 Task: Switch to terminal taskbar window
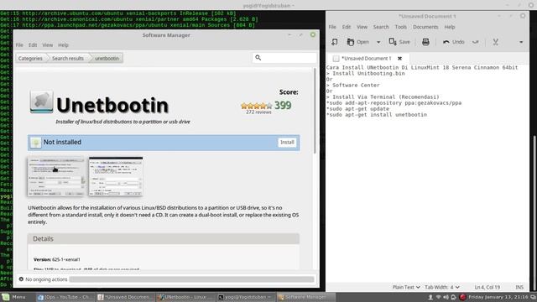coord(245,297)
